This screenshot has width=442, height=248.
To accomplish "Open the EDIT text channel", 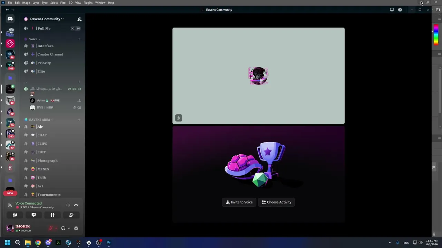I will 52,152.
